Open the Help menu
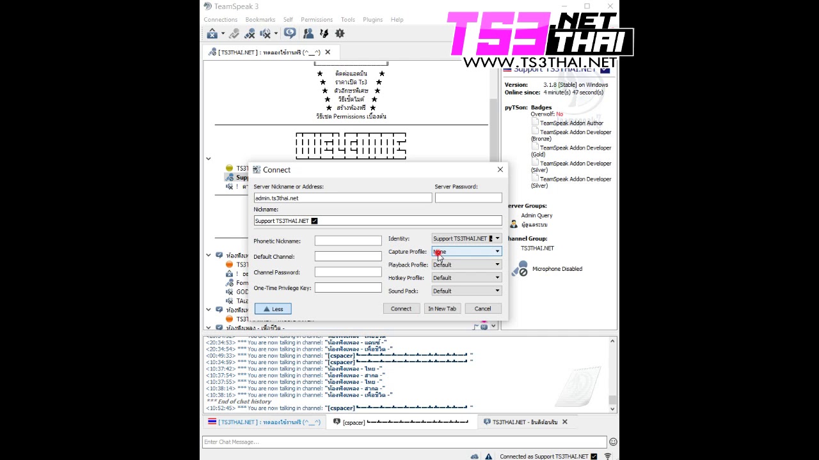This screenshot has width=819, height=460. (397, 20)
